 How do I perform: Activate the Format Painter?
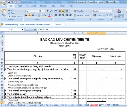15,16
